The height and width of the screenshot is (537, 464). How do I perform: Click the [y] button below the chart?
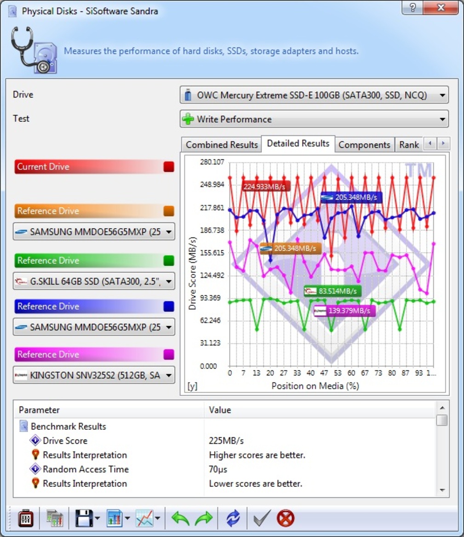point(192,386)
